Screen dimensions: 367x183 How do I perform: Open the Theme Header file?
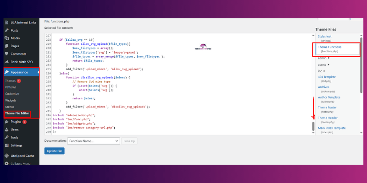[328, 120]
